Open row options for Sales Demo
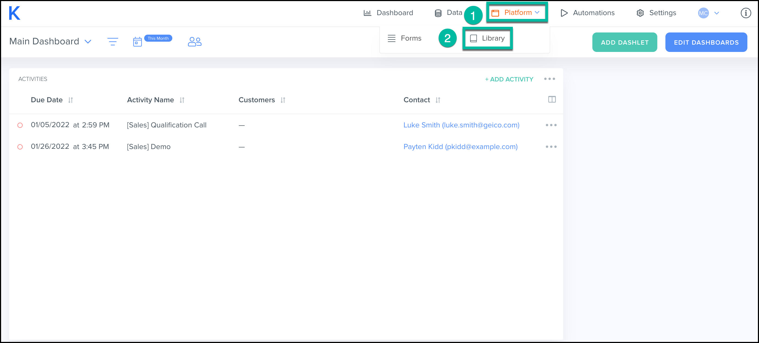This screenshot has height=343, width=759. pos(551,147)
